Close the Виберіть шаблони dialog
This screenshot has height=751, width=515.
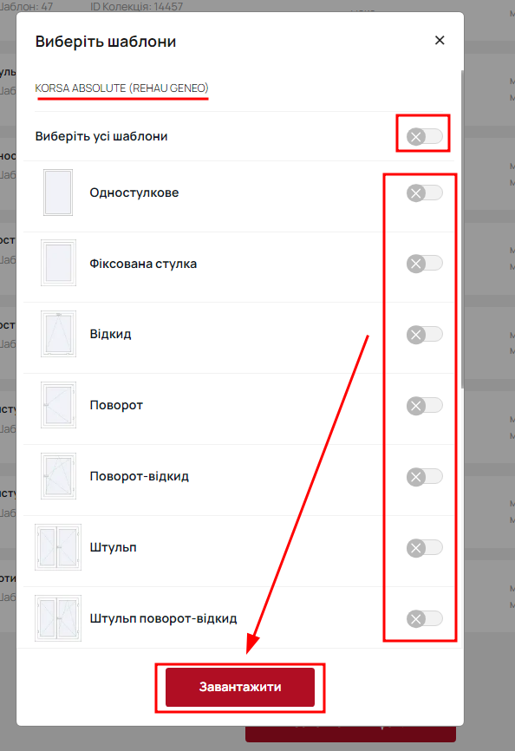tap(440, 40)
